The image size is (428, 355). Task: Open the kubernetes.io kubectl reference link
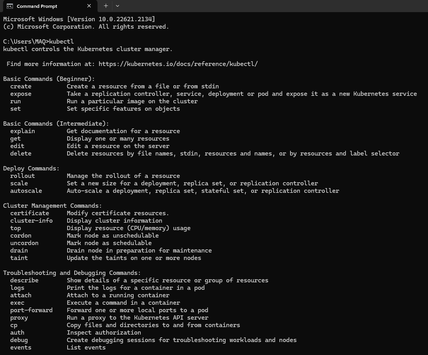point(178,64)
